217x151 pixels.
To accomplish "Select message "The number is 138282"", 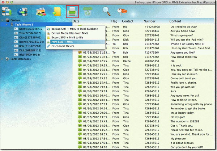I will click(185, 121).
